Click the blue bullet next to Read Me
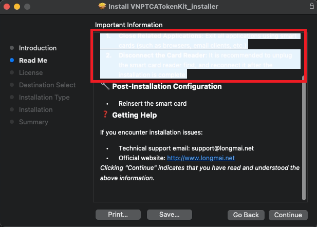The height and width of the screenshot is (227, 317). click(x=12, y=60)
